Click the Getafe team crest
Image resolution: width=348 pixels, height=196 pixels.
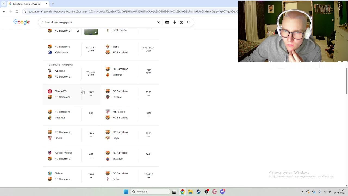pos(50,173)
